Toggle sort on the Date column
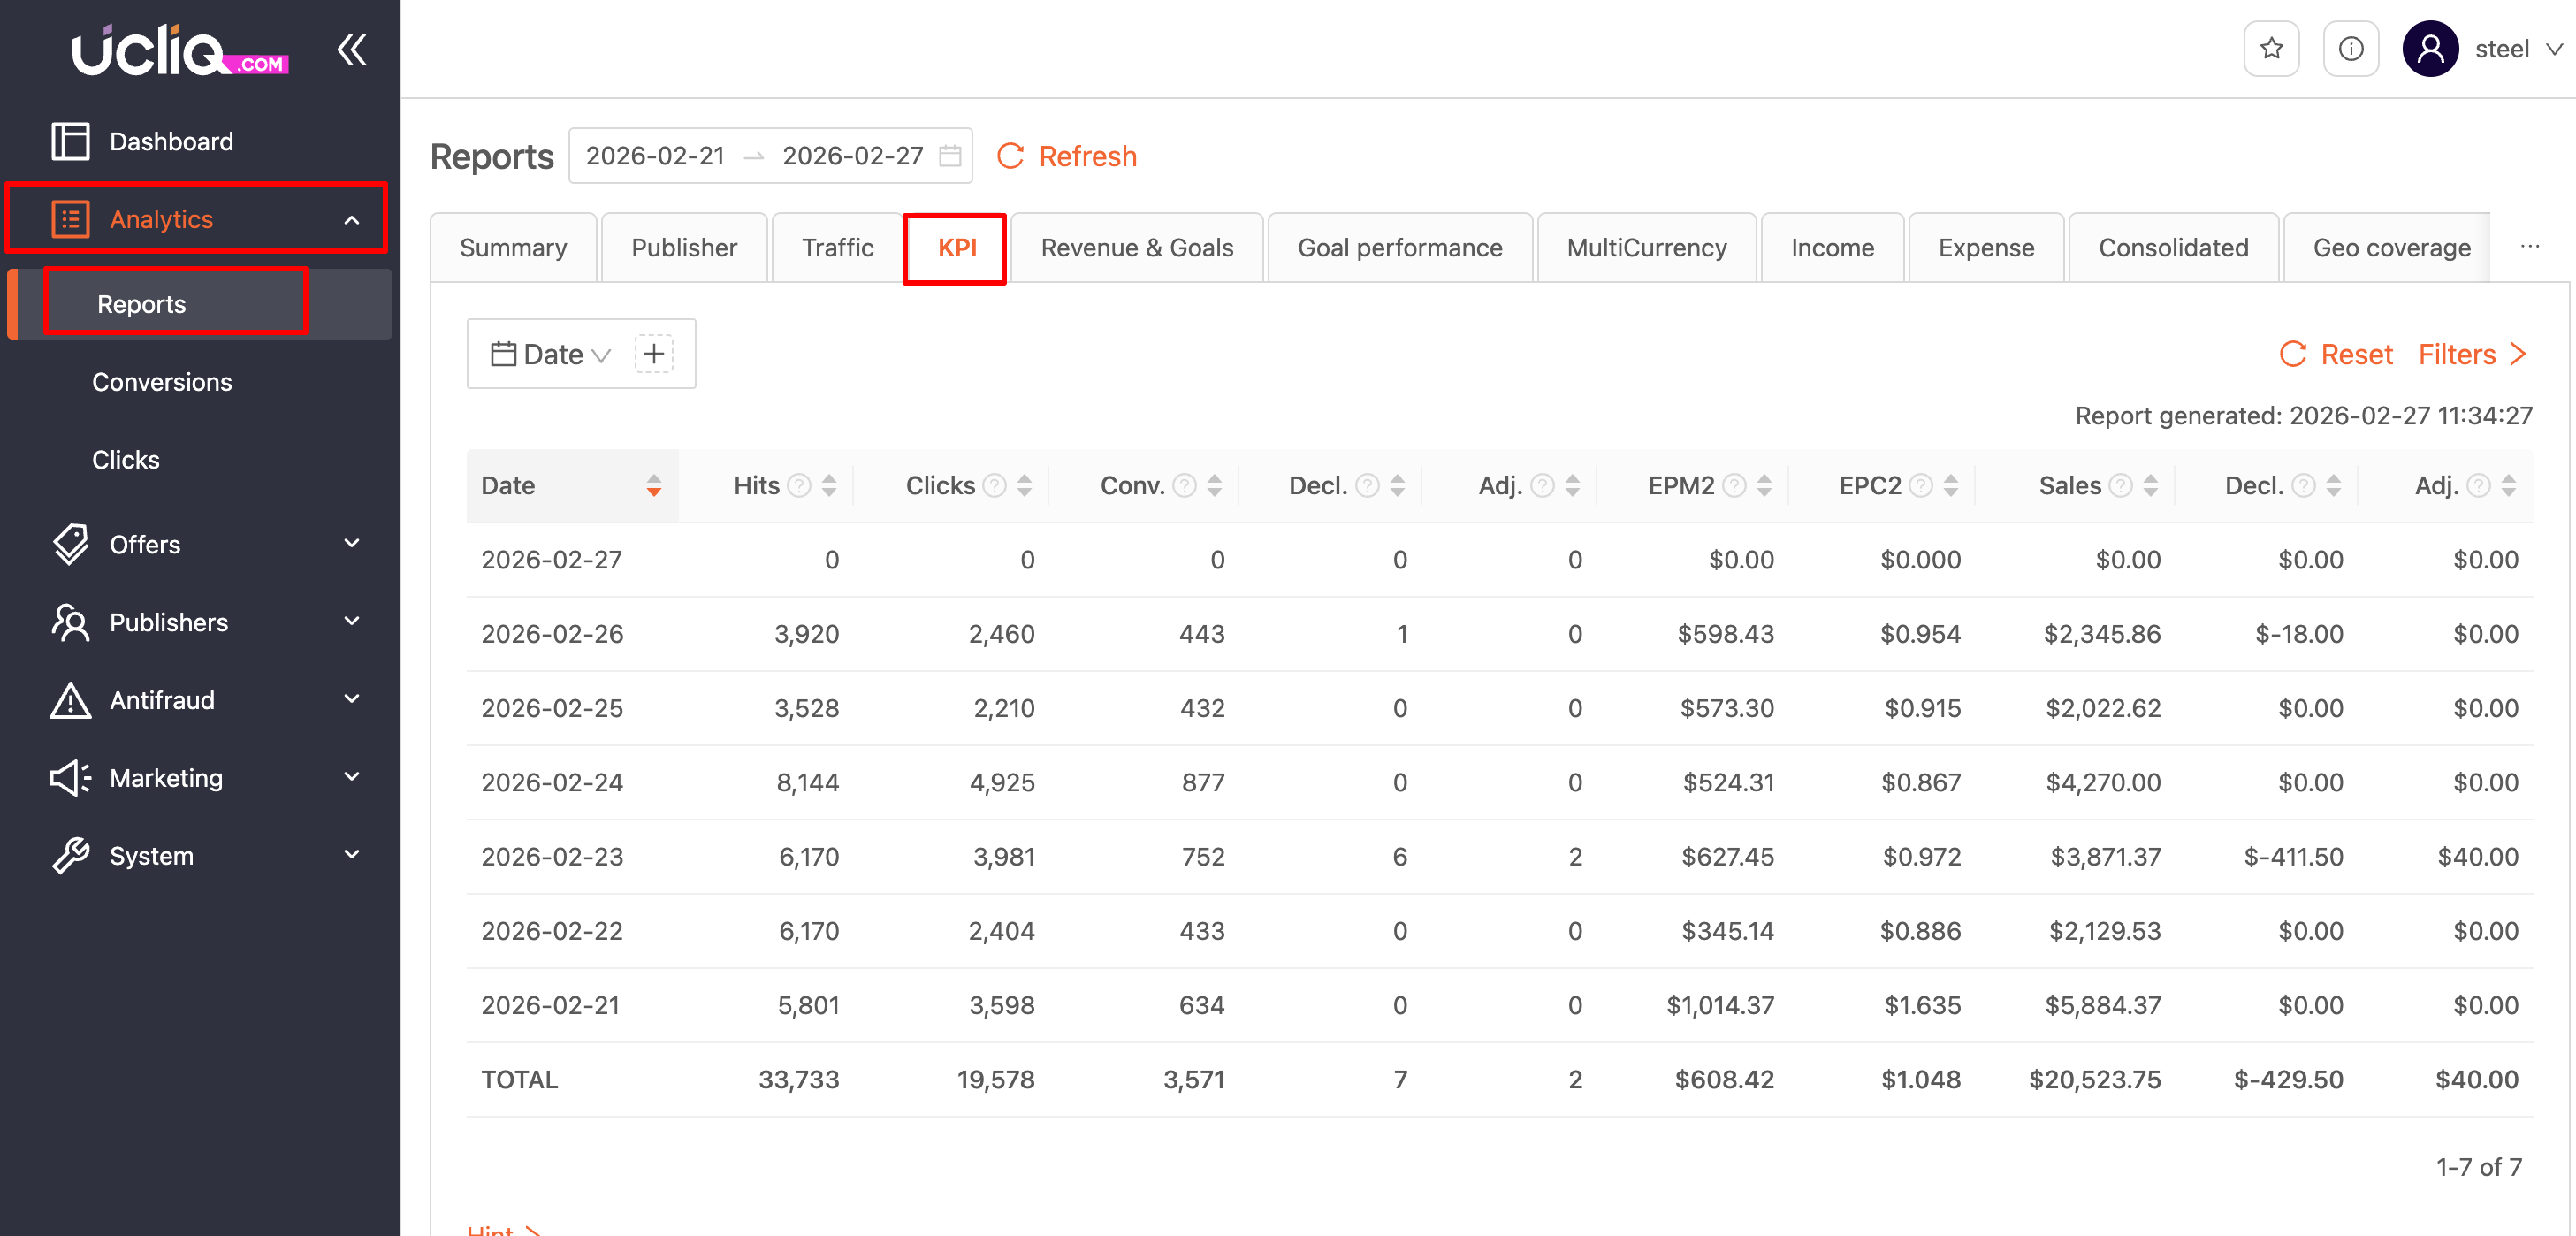 coord(653,486)
